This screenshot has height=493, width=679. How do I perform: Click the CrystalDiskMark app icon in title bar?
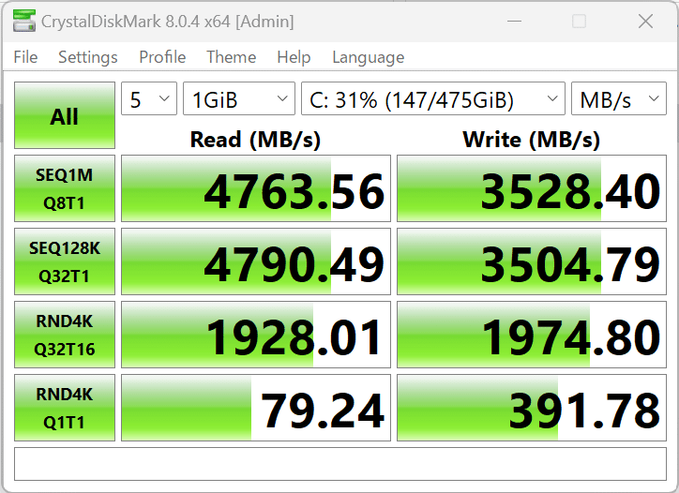[x=23, y=21]
